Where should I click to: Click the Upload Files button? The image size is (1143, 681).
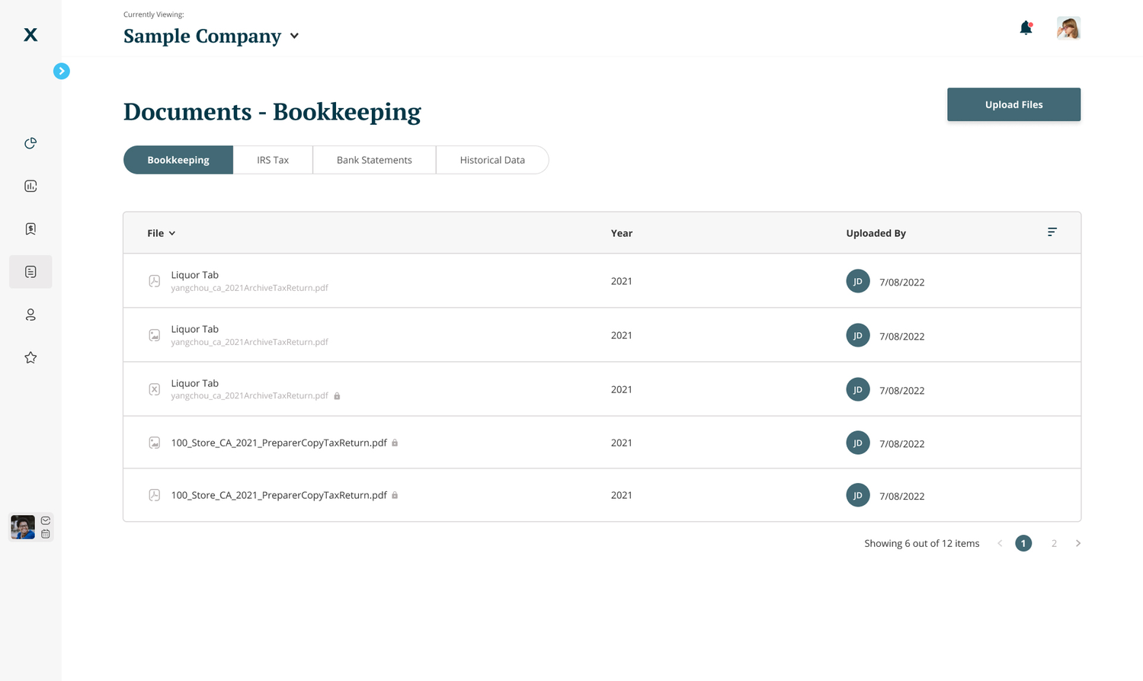(x=1013, y=104)
